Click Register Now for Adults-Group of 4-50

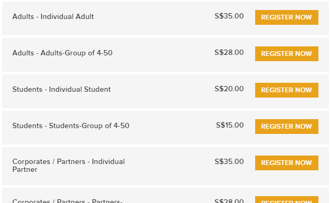(x=287, y=54)
